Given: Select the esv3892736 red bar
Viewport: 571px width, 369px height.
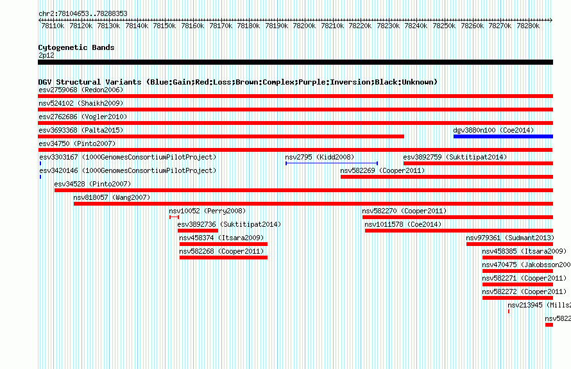Looking at the screenshot, I should [x=198, y=231].
